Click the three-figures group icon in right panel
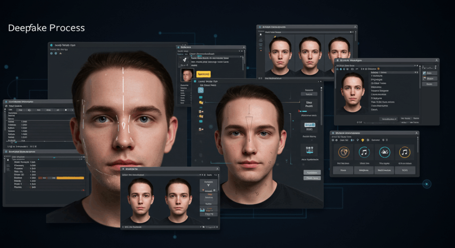This screenshot has height=248, width=455. [309, 149]
